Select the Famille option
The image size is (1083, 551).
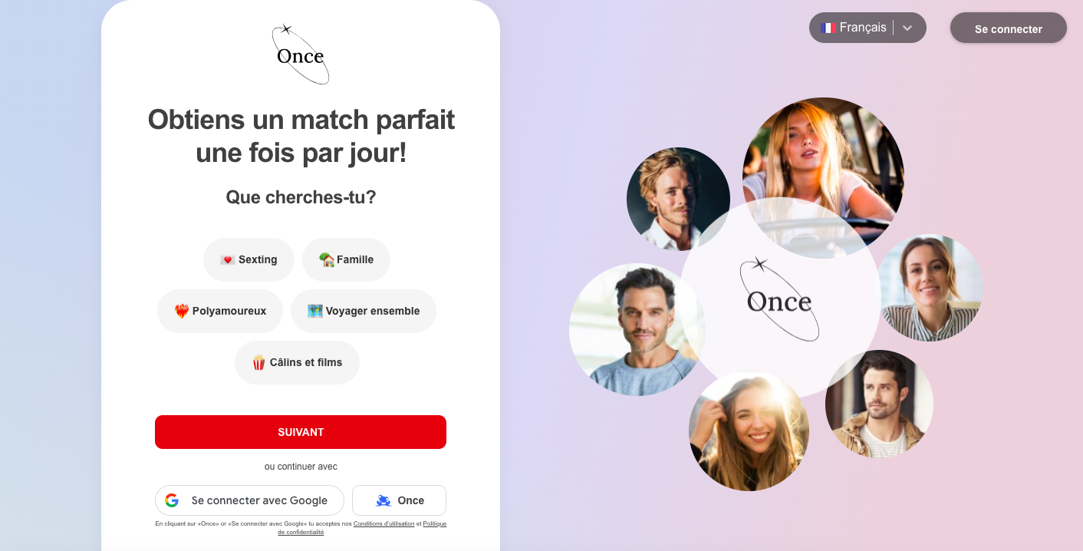click(x=346, y=259)
